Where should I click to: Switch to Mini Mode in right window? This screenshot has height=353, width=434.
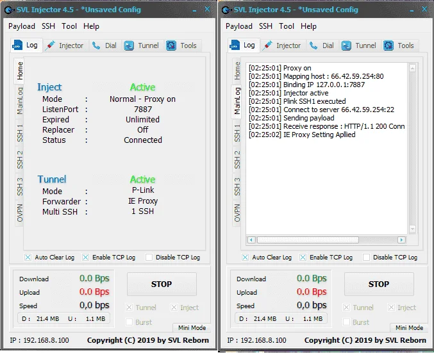point(409,328)
